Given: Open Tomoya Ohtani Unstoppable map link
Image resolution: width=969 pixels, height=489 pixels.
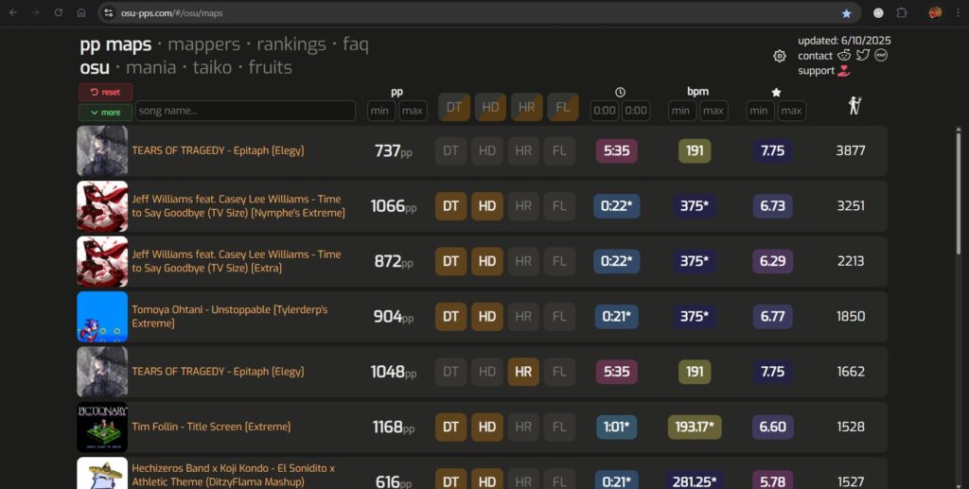Looking at the screenshot, I should point(230,316).
